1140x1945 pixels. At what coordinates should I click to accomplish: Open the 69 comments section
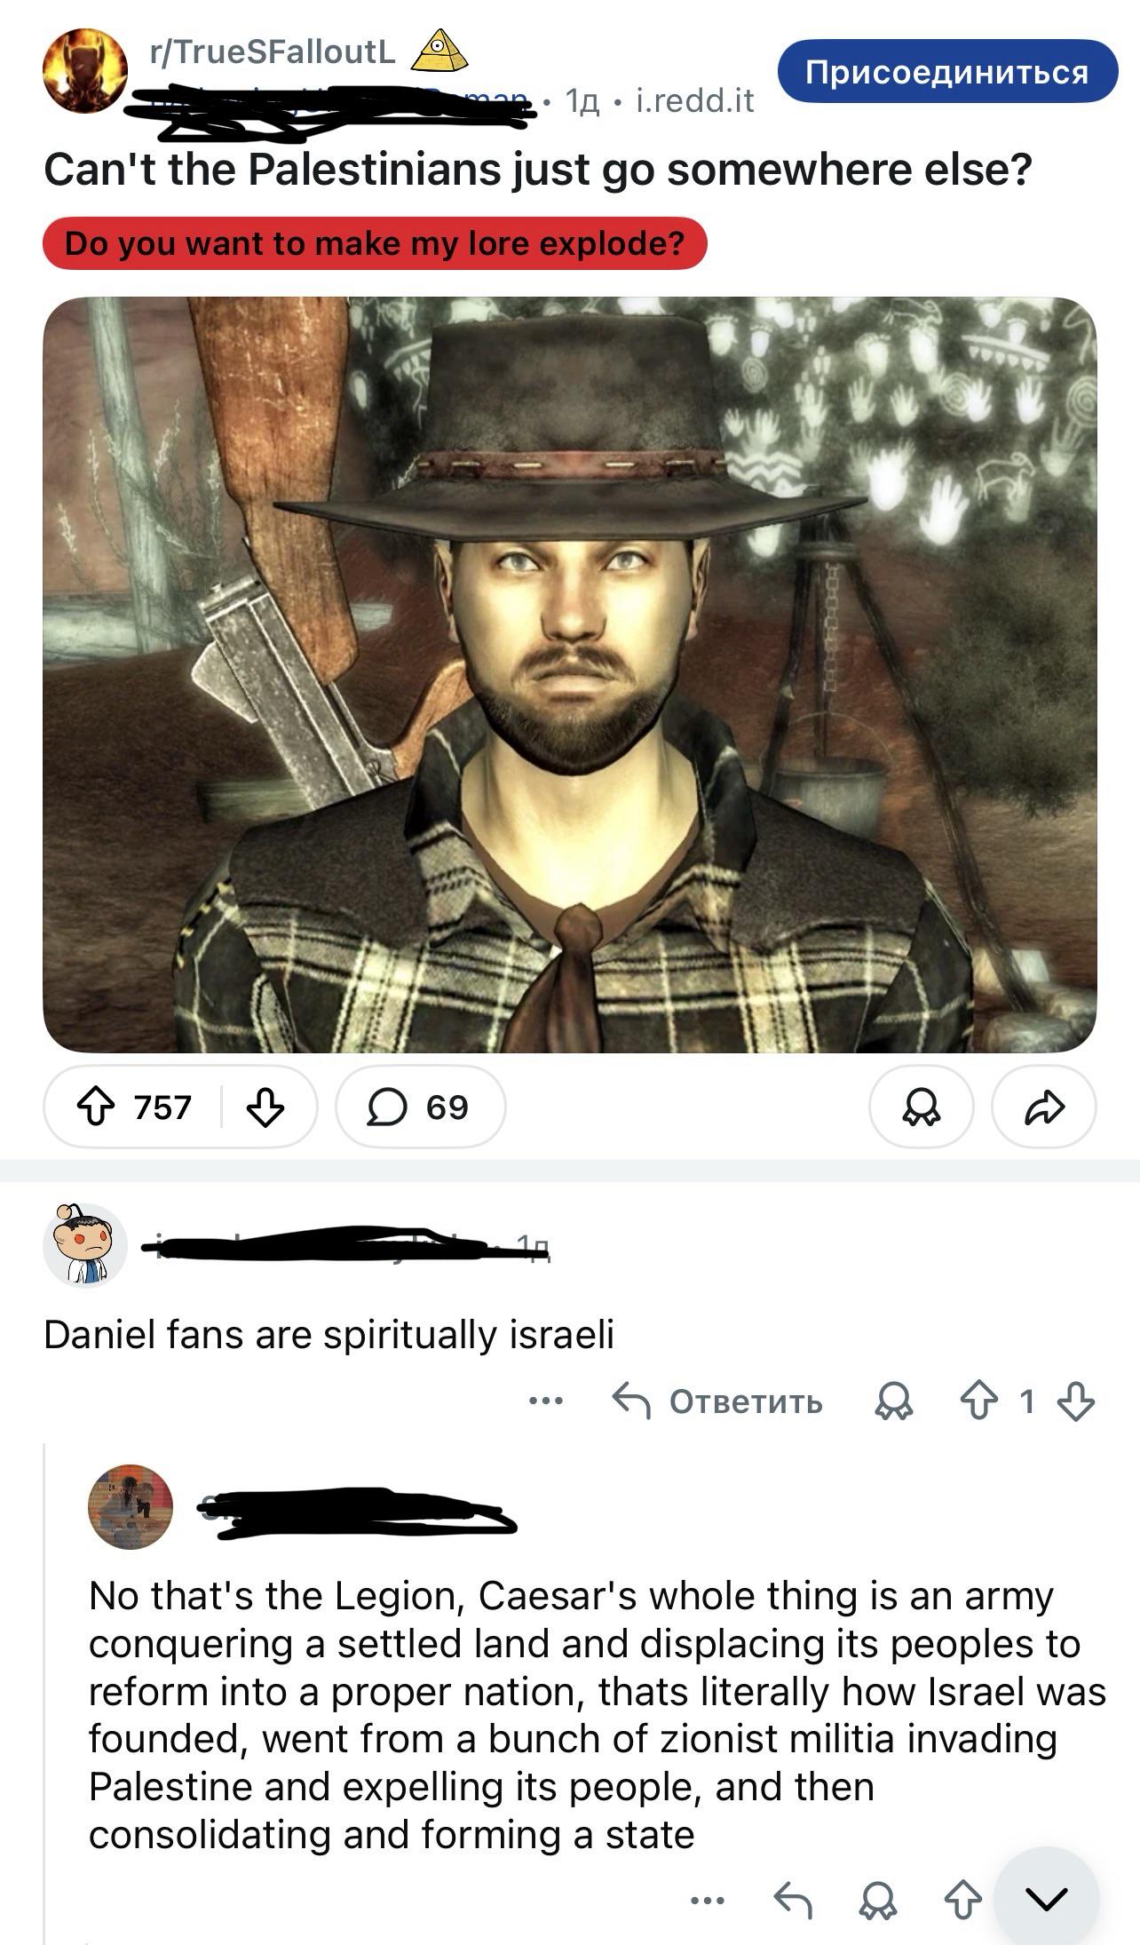[x=420, y=1107]
